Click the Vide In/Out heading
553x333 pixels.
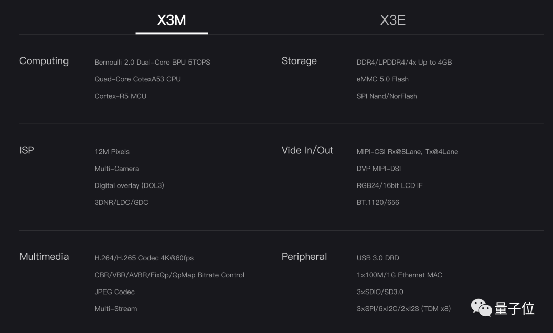(307, 150)
